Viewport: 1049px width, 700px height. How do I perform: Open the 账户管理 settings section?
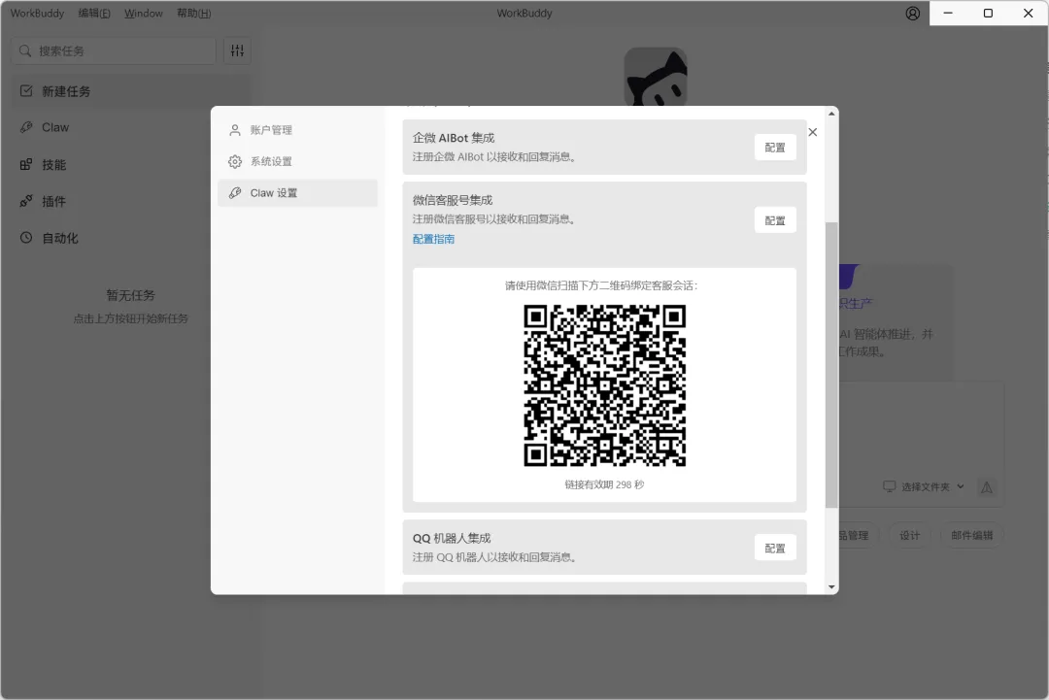point(298,130)
